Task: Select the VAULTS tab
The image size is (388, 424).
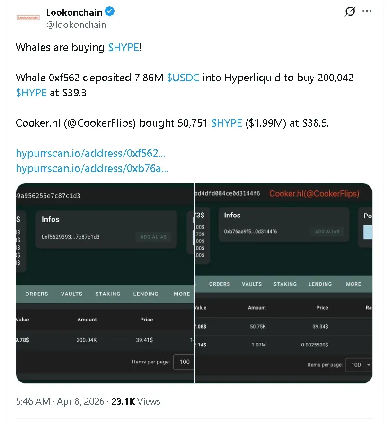Action: [x=71, y=294]
